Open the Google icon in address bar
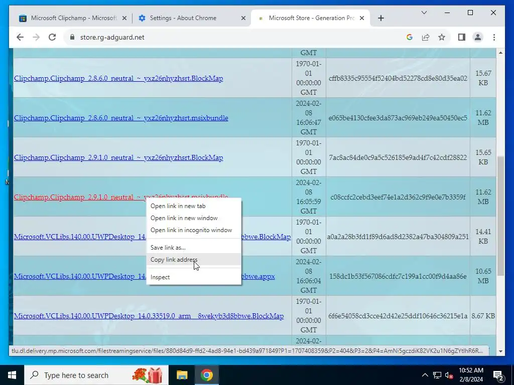This screenshot has width=514, height=385. [409, 37]
